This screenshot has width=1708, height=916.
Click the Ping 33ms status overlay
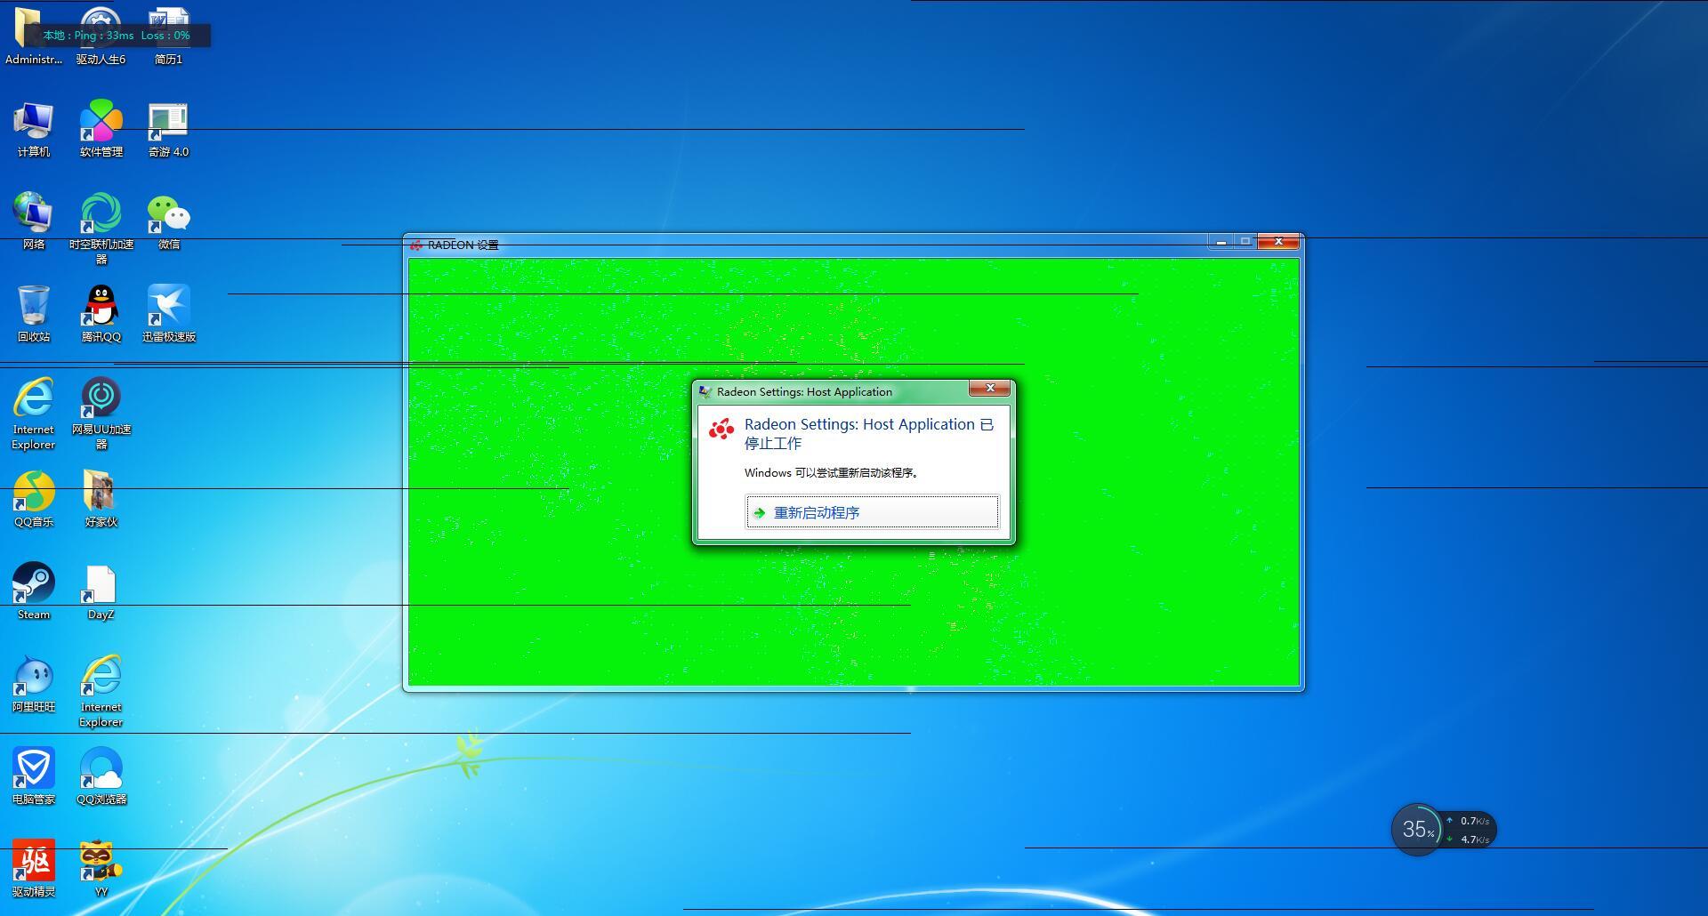117,36
